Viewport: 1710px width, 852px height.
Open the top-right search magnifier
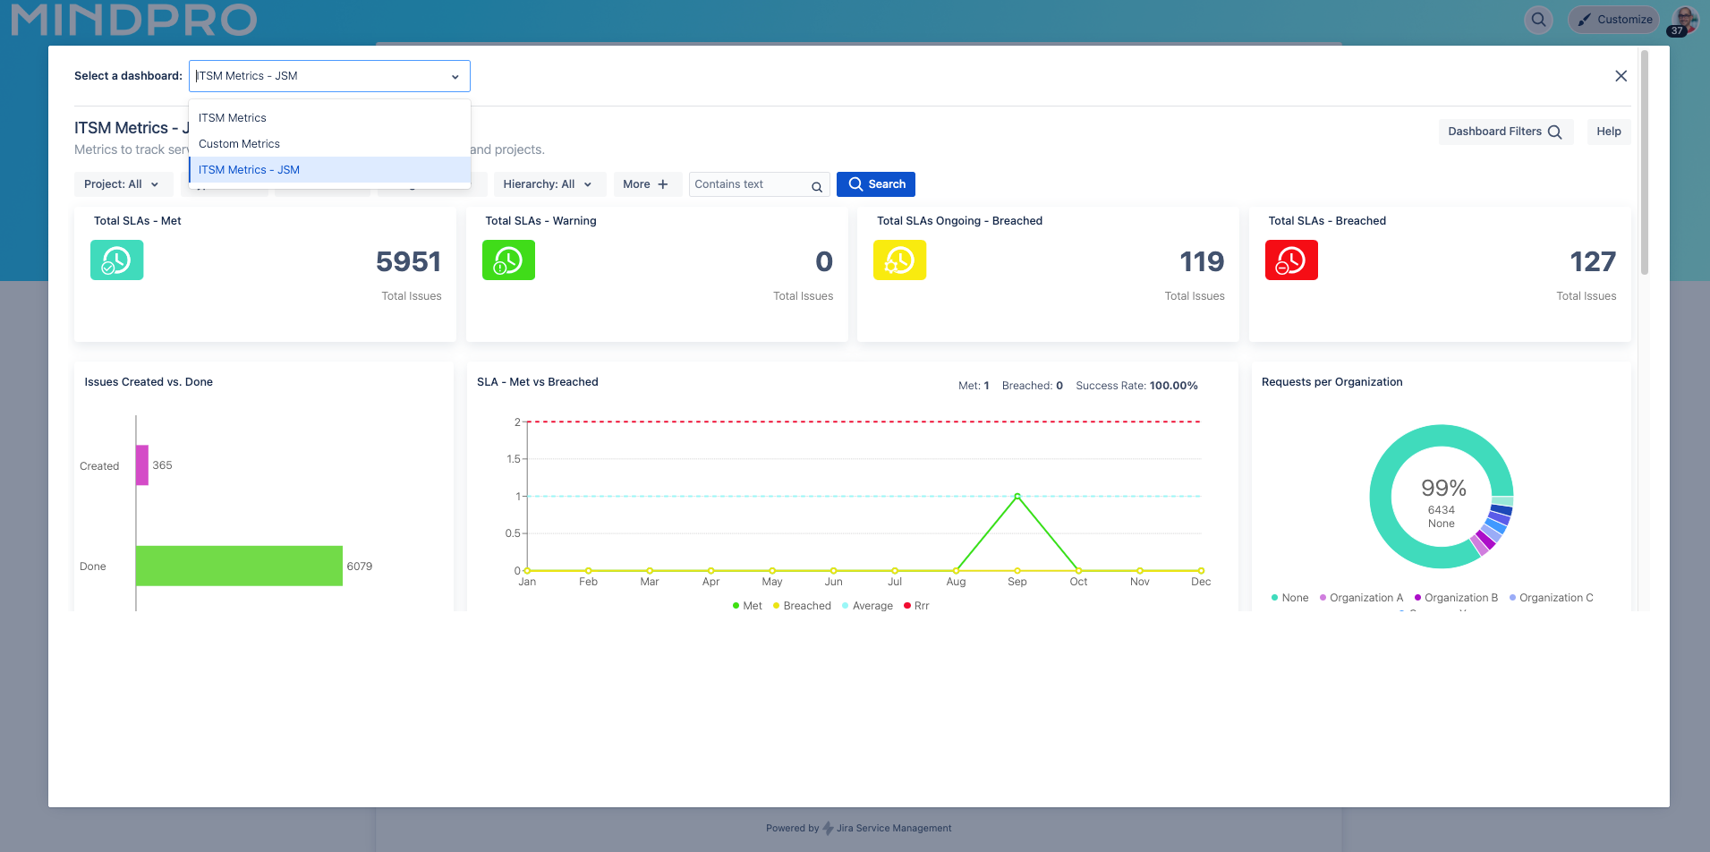(x=1538, y=19)
